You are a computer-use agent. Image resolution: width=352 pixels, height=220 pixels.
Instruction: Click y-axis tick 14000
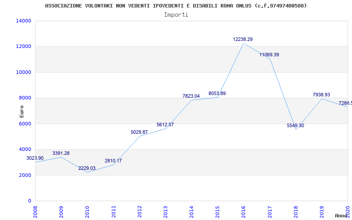click(24, 21)
